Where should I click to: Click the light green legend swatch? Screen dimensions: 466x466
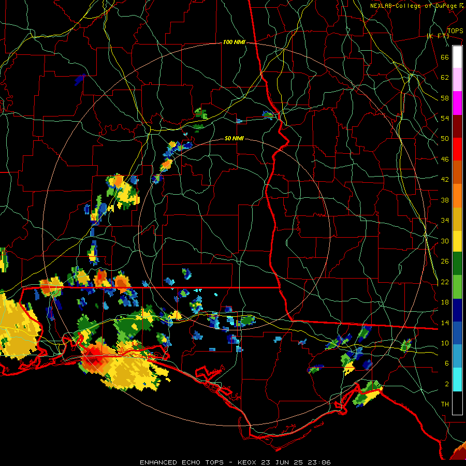tap(457, 287)
